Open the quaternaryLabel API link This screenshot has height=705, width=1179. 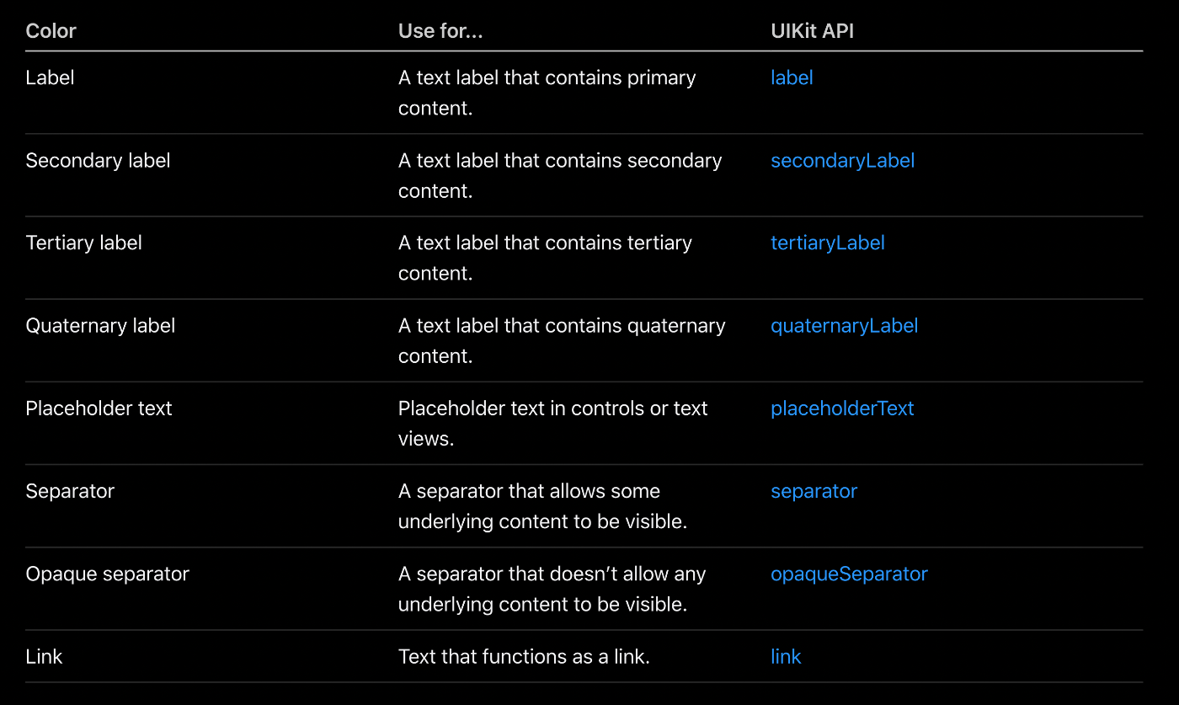tap(844, 325)
